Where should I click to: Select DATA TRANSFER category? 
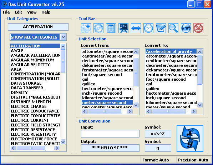pyautogui.click(x=35, y=88)
